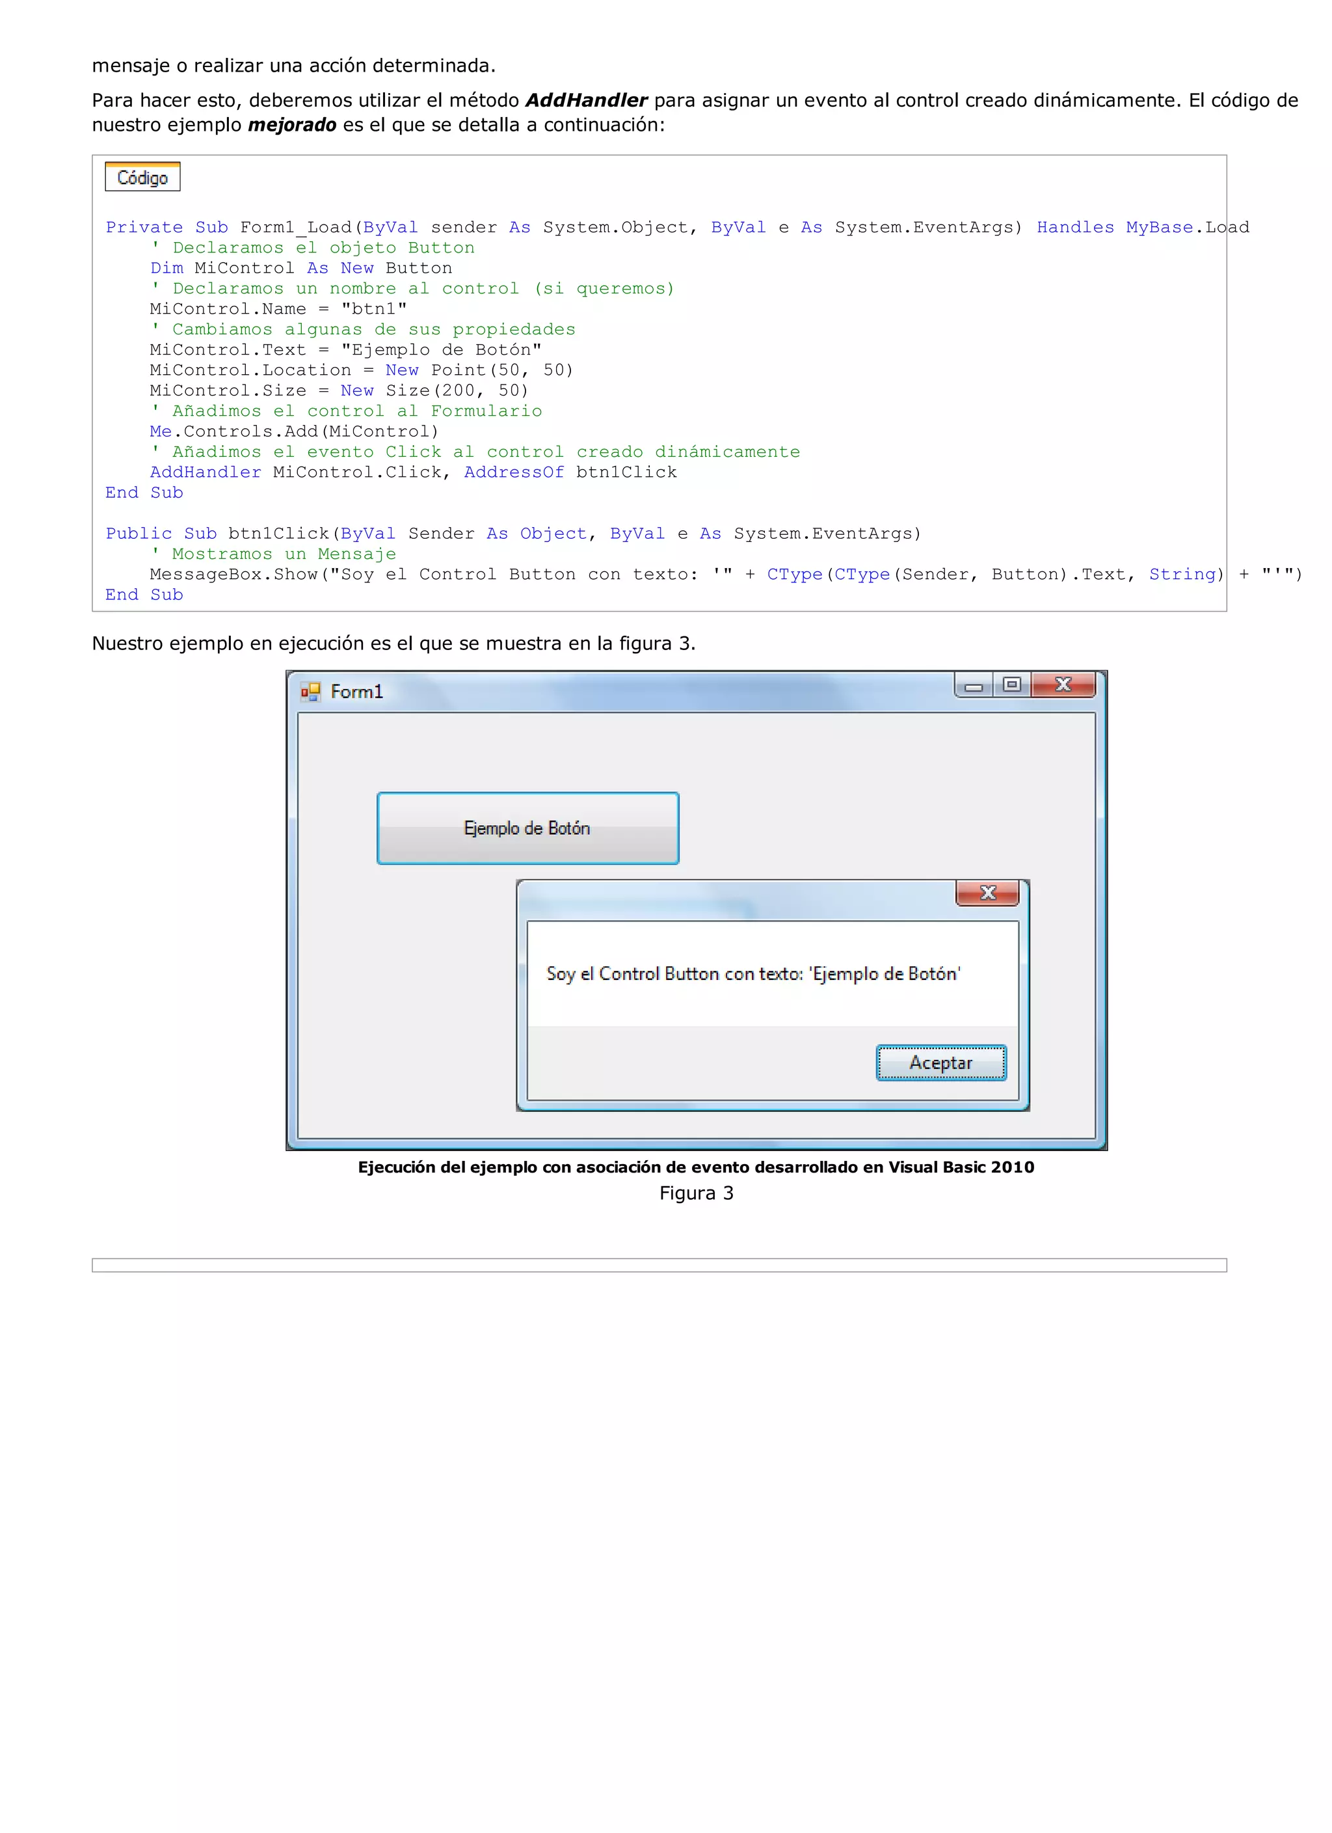Click the code line 'Dim MiControl As New Button'

pos(301,267)
